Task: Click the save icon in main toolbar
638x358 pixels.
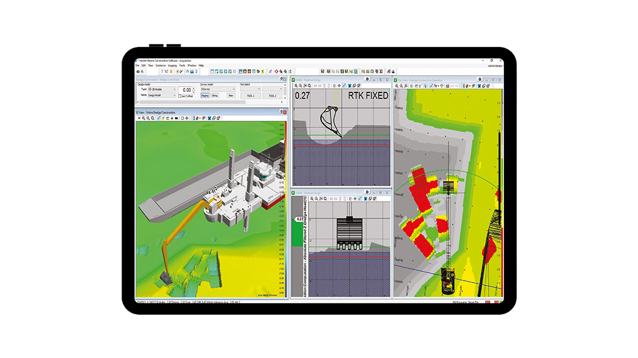Action: 323,71
